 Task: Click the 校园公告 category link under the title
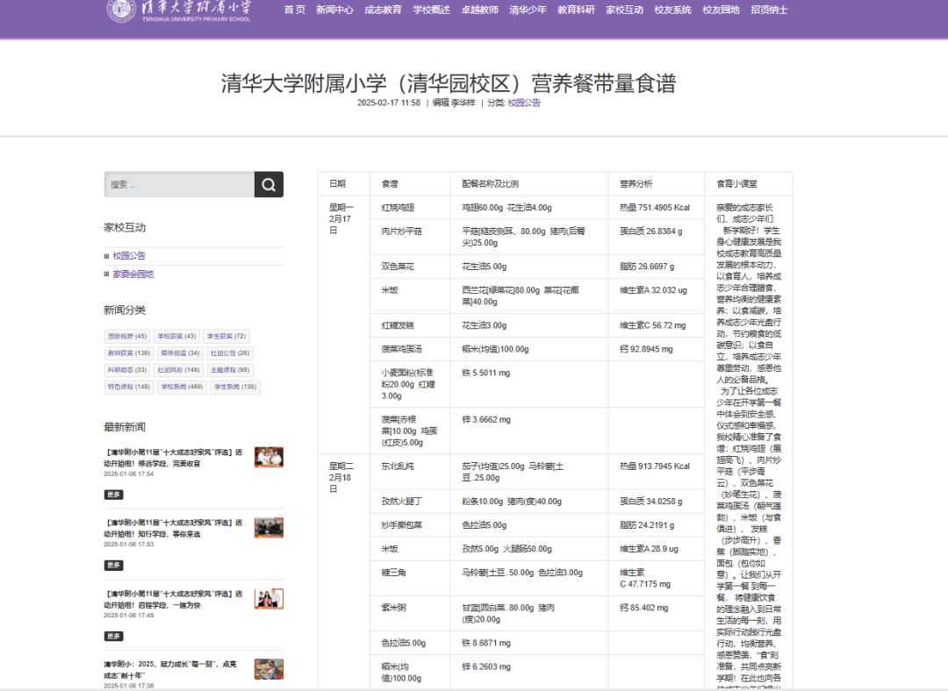[524, 103]
